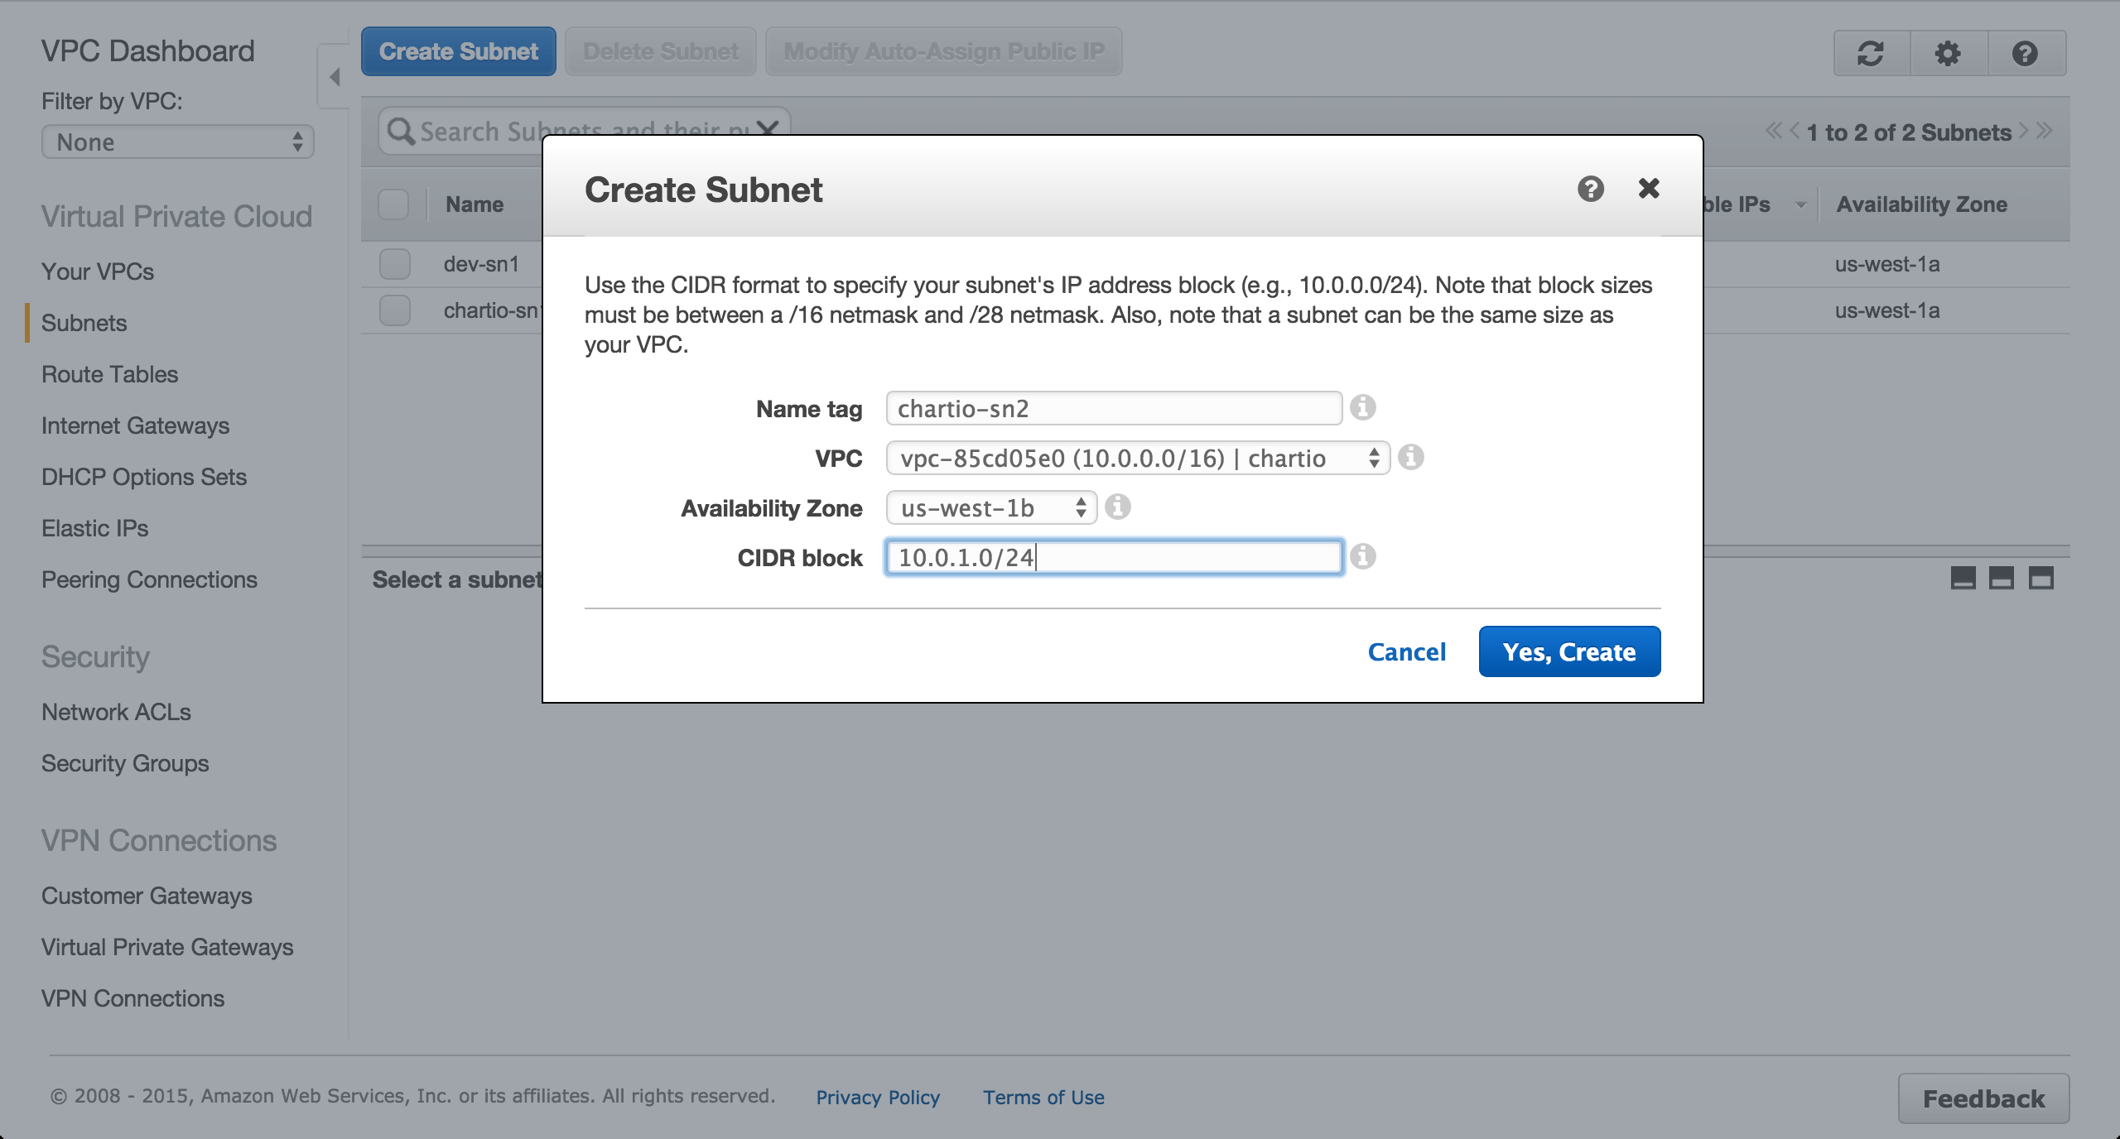Collapse the sidebar with arrow icon
Image resolution: width=2120 pixels, height=1139 pixels.
point(335,77)
